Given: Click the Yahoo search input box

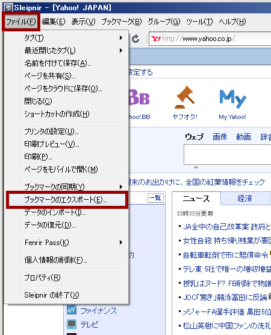Looking at the screenshot, I should [x=227, y=155].
